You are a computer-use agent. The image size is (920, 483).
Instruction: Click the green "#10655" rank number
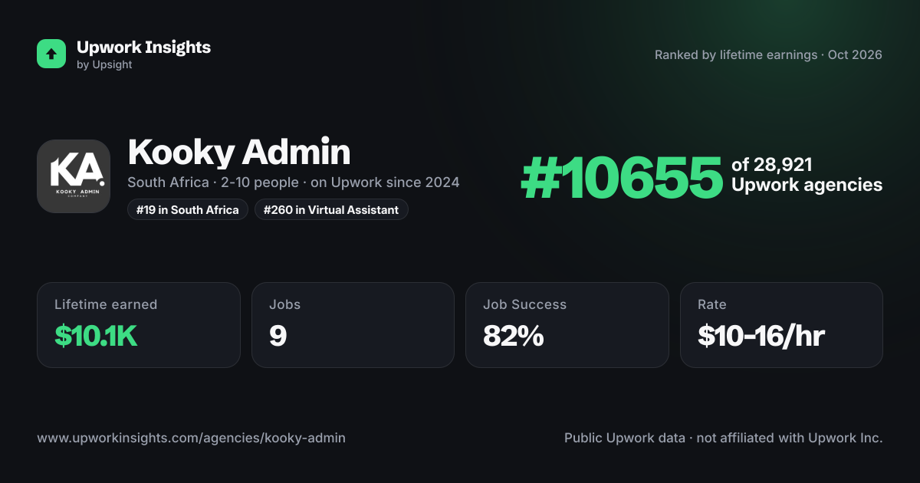(622, 178)
